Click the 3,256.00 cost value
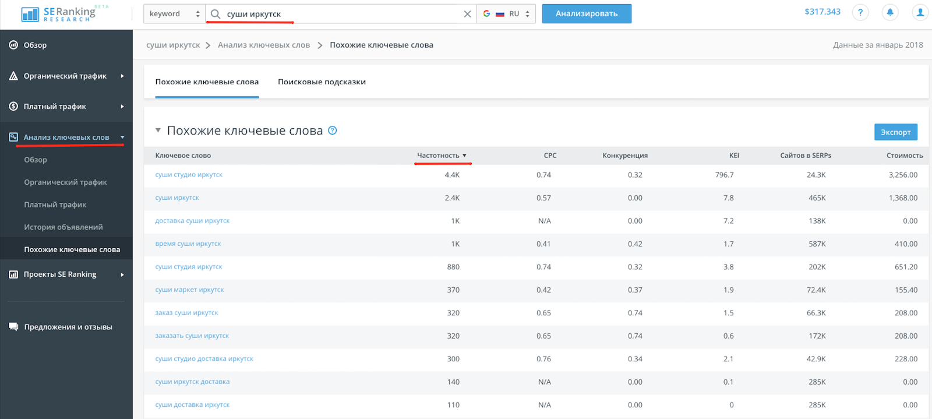Viewport: 932px width, 419px height. [903, 175]
